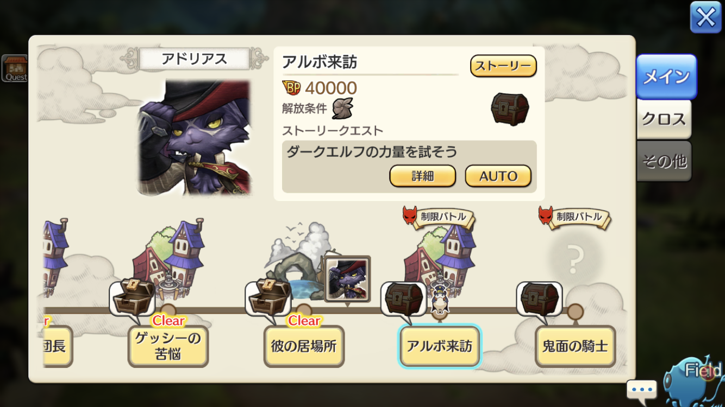Tap the chat speech bubble icon
Image resolution: width=725 pixels, height=407 pixels.
[642, 390]
